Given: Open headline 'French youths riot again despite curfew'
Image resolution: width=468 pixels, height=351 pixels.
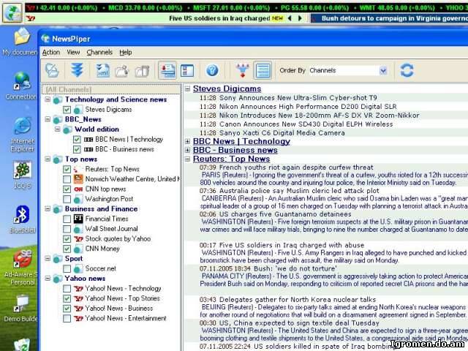Looking at the screenshot, I should point(296,167).
